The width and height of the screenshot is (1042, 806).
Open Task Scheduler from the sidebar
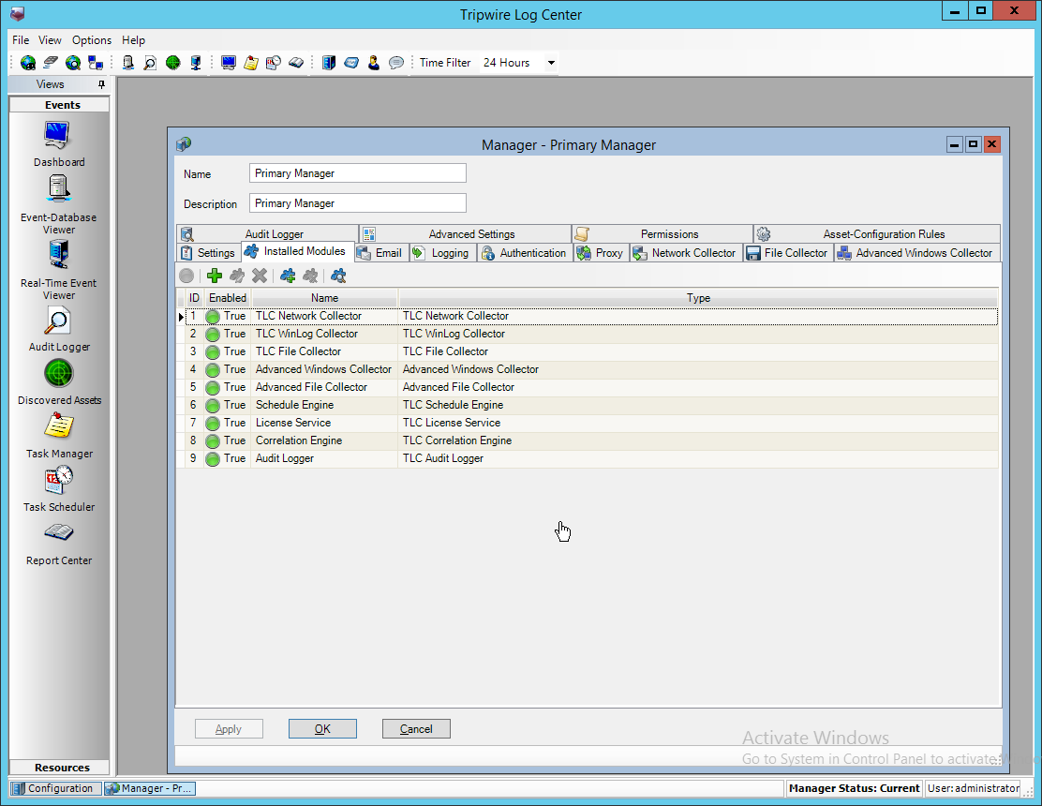(58, 489)
